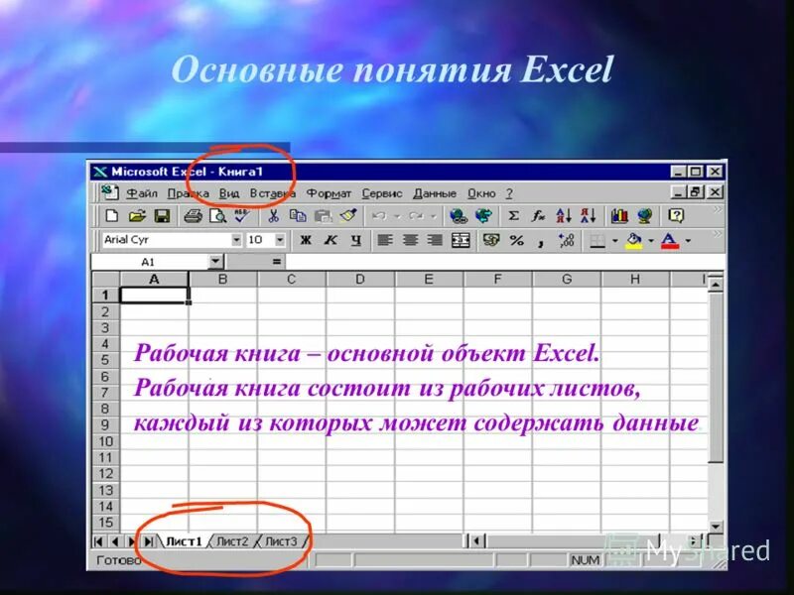Open the Данные menu
This screenshot has height=595, width=794.
[x=435, y=193]
